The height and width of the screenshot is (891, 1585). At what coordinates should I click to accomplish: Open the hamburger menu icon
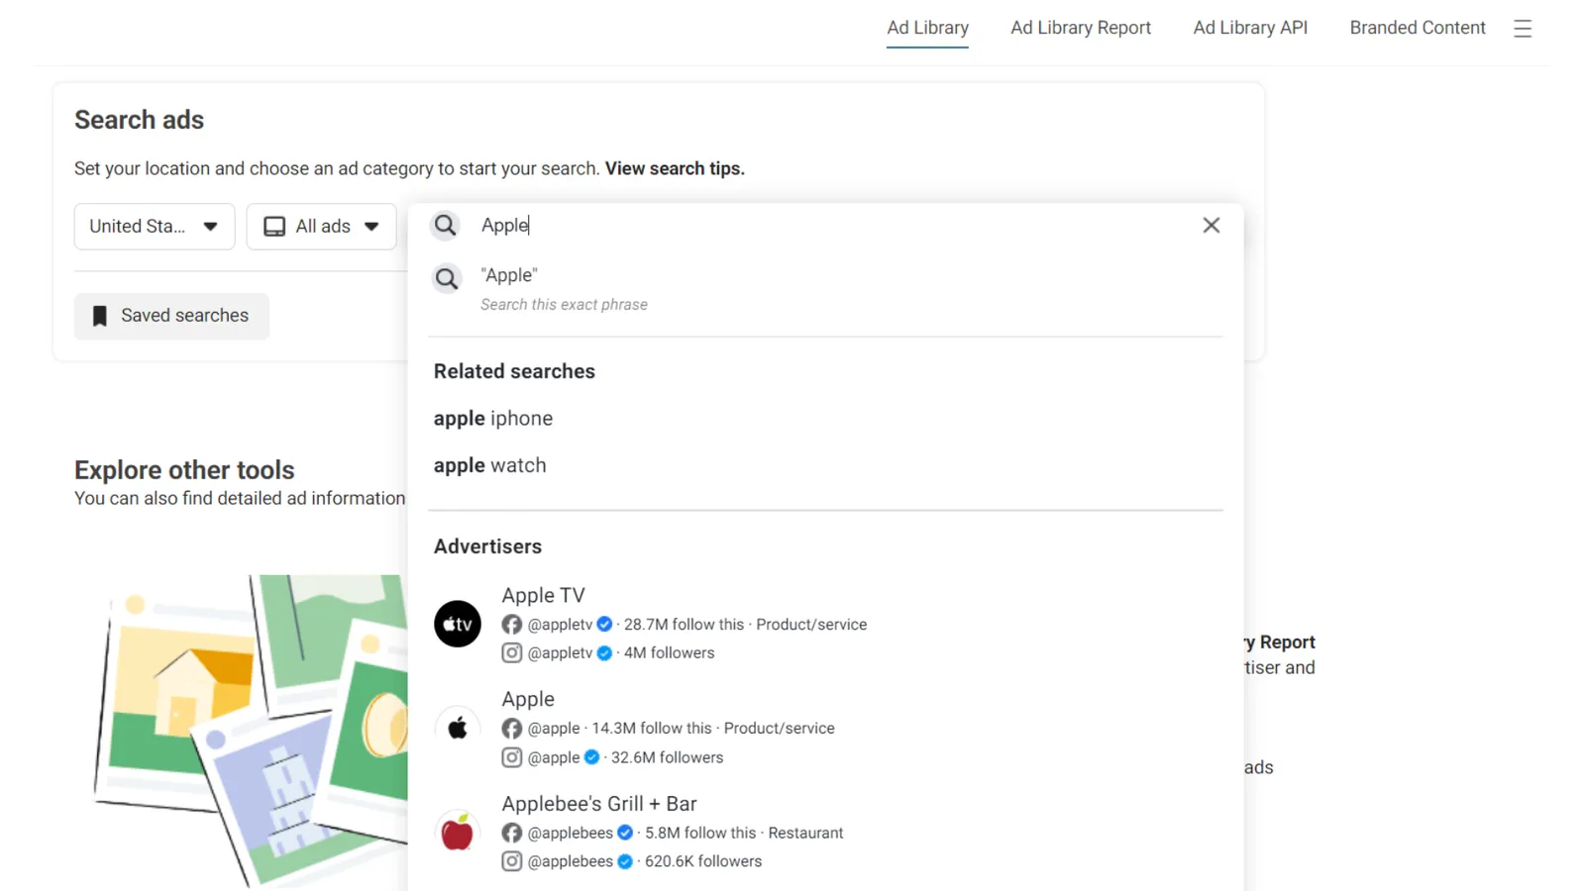pyautogui.click(x=1523, y=29)
